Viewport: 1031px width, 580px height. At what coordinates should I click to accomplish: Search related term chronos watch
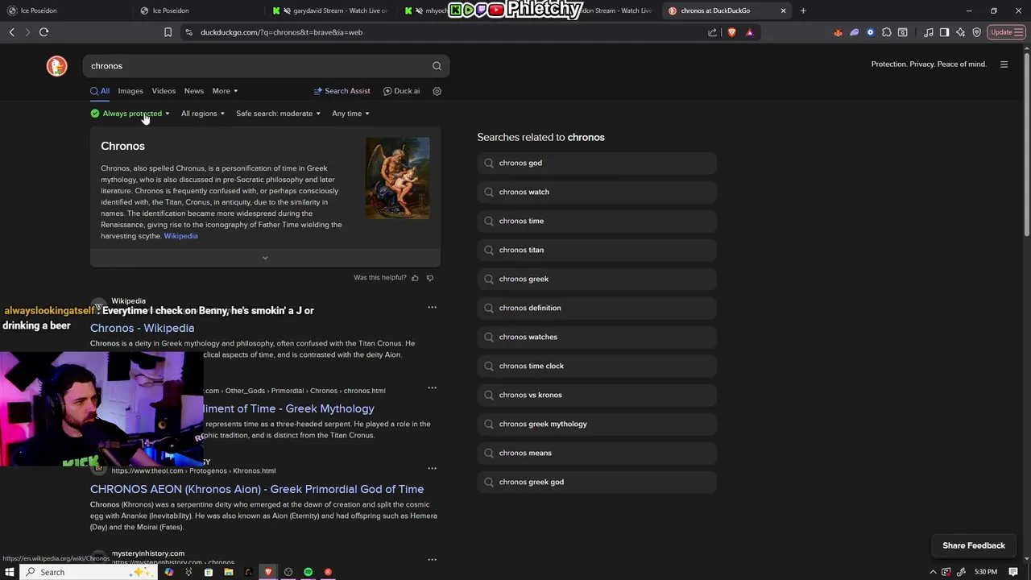[597, 192]
